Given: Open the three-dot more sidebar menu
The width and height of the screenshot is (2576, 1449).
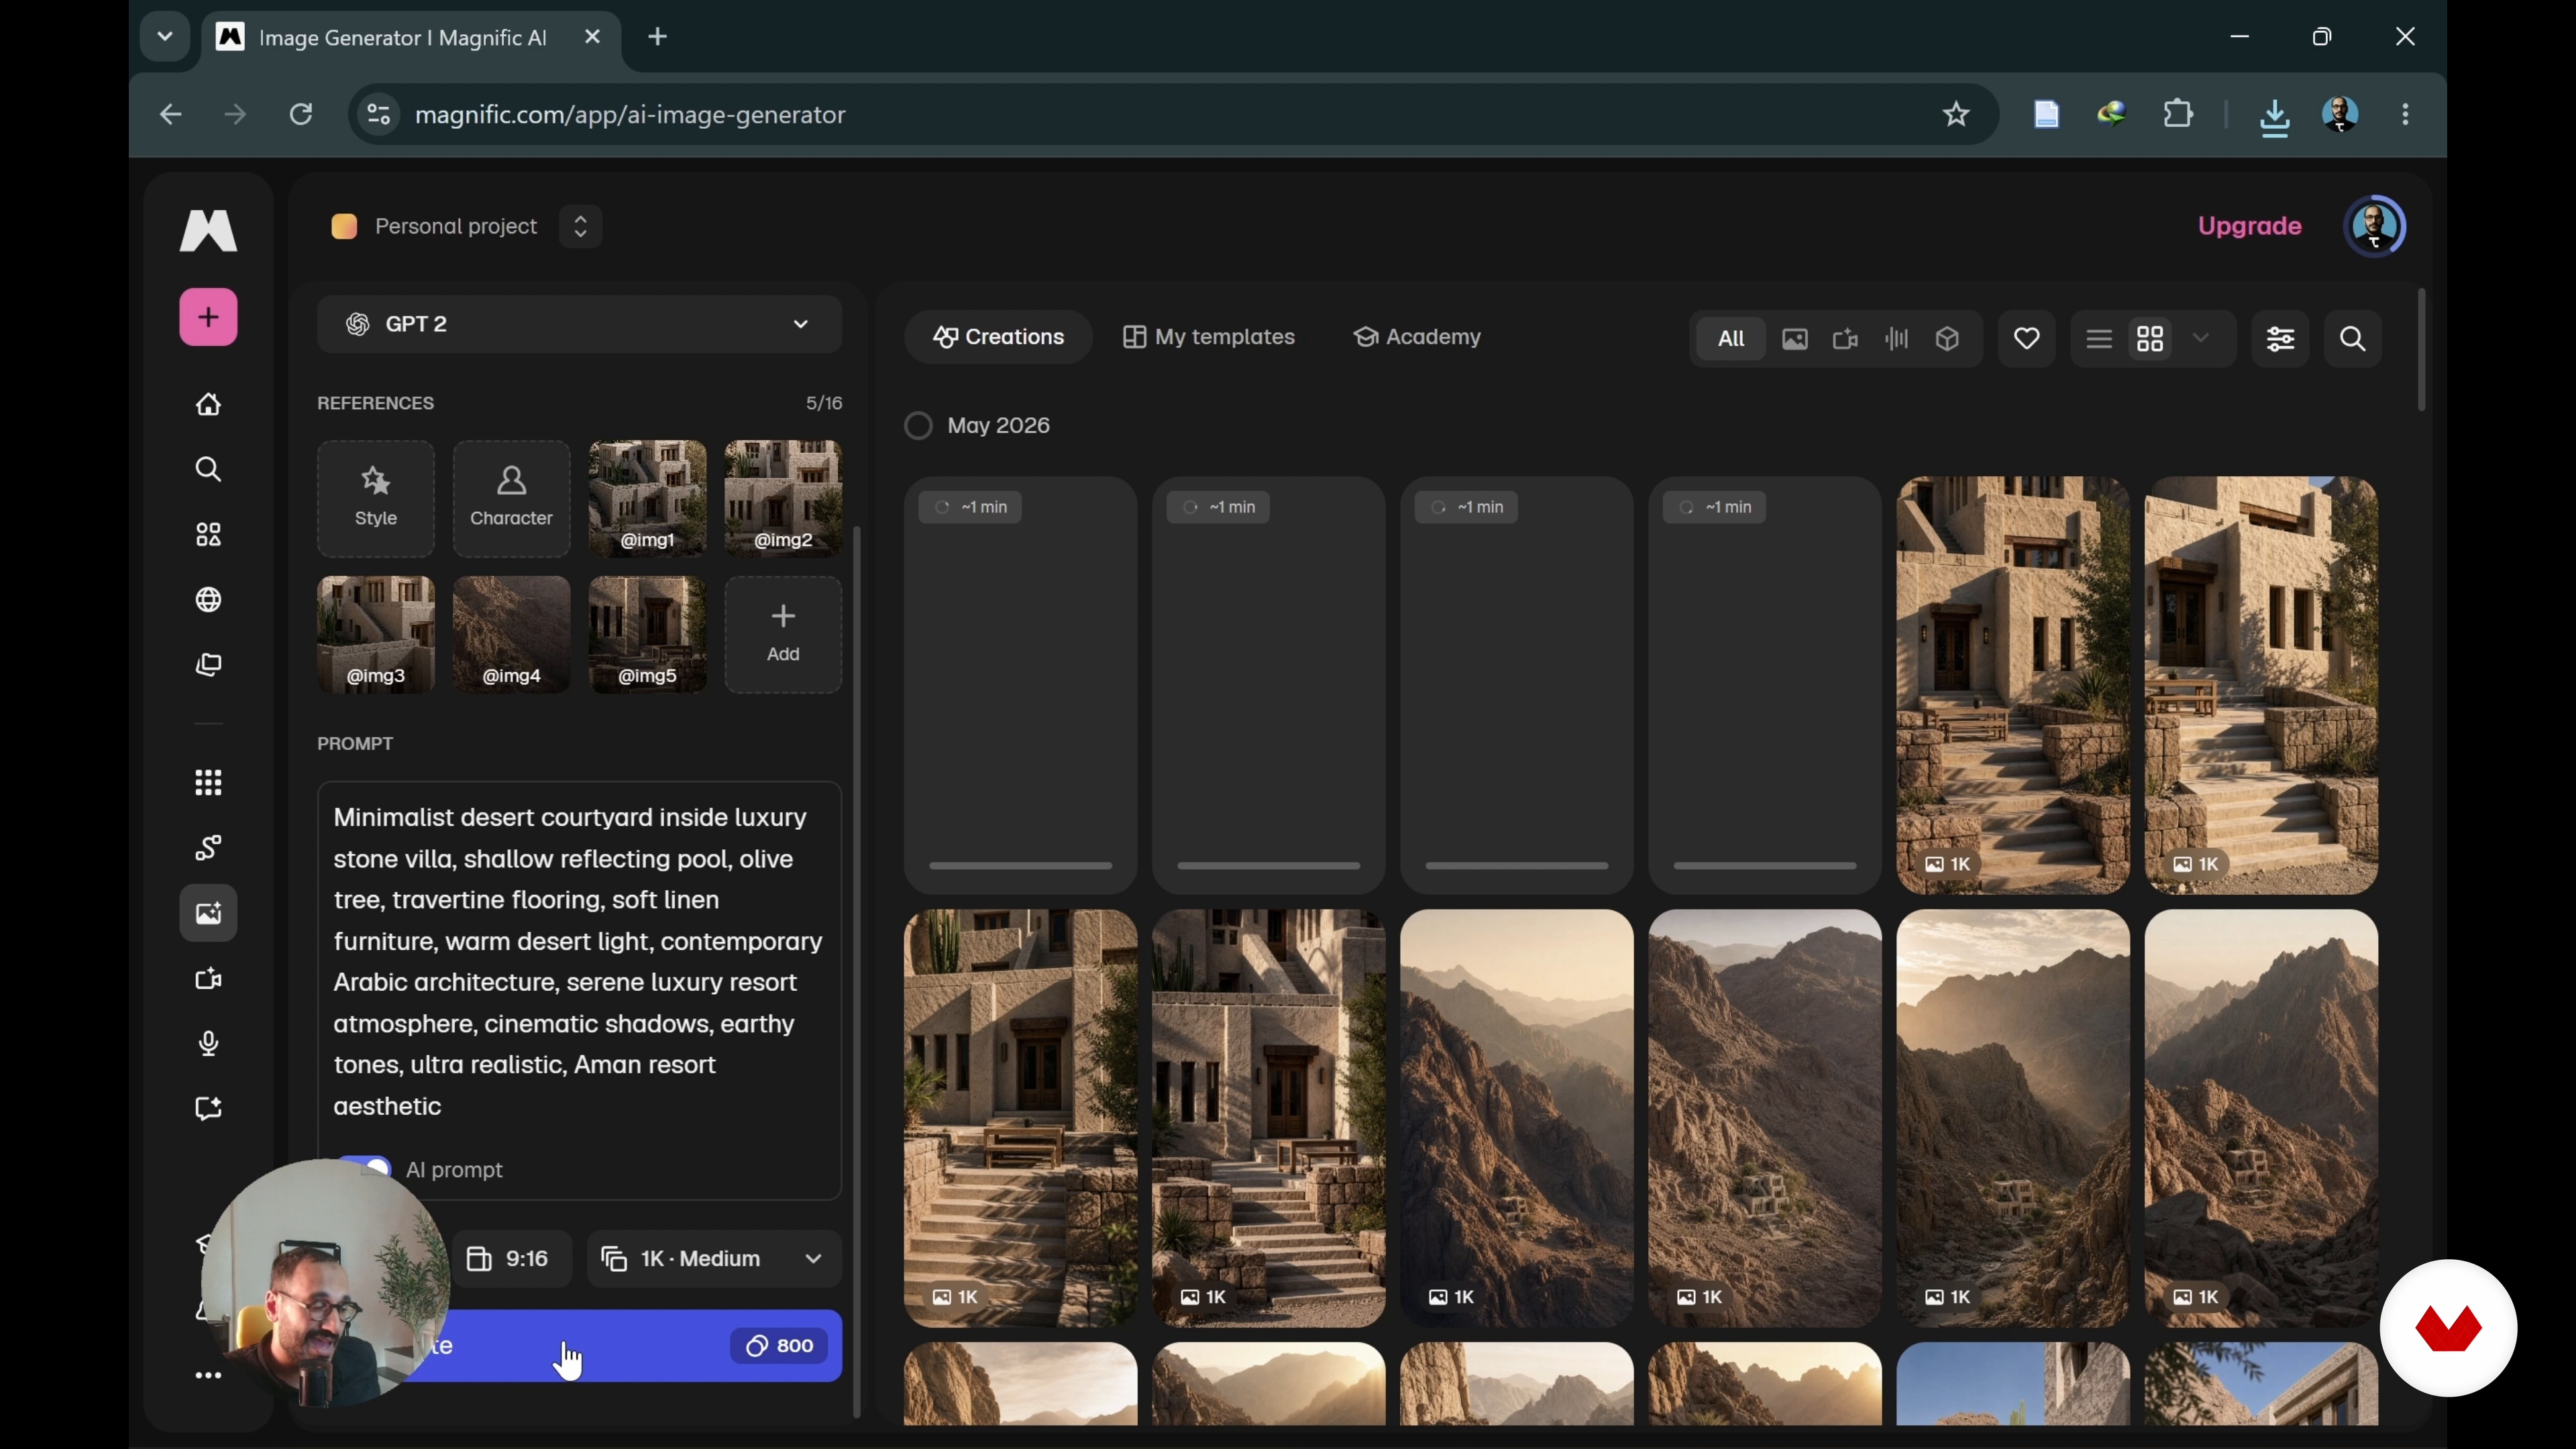Looking at the screenshot, I should 208,1376.
